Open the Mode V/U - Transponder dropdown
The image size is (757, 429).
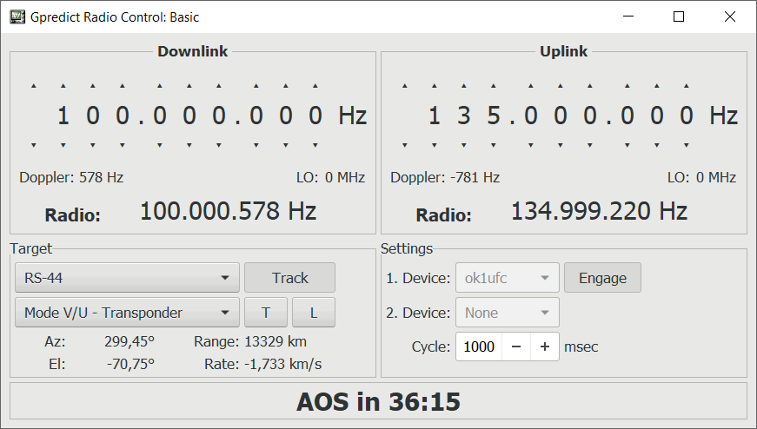click(127, 313)
